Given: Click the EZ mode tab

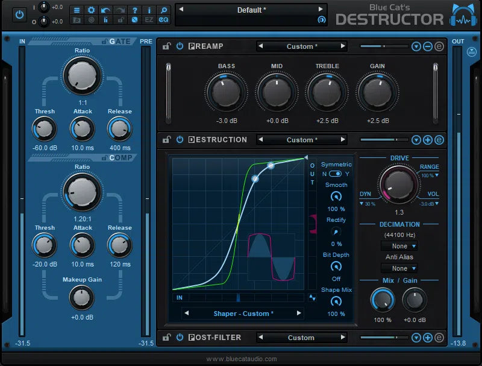Looking at the screenshot, I should tap(149, 21).
